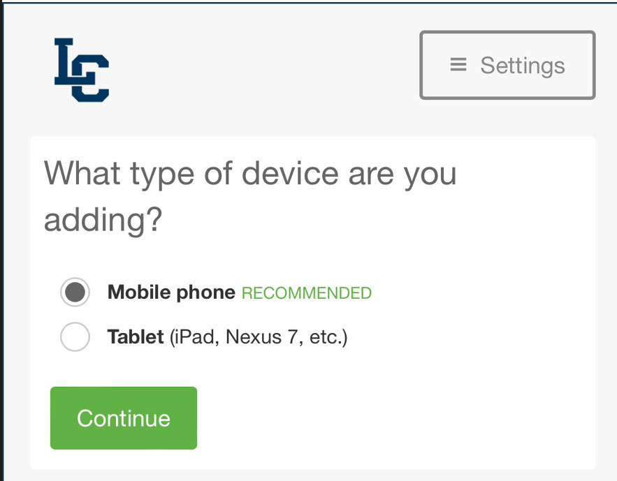Select the Tablet radio button
The height and width of the screenshot is (481, 617).
pos(75,336)
